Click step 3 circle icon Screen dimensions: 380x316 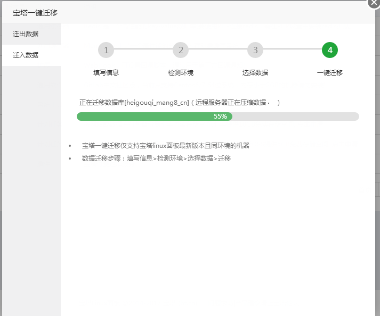[x=255, y=50]
